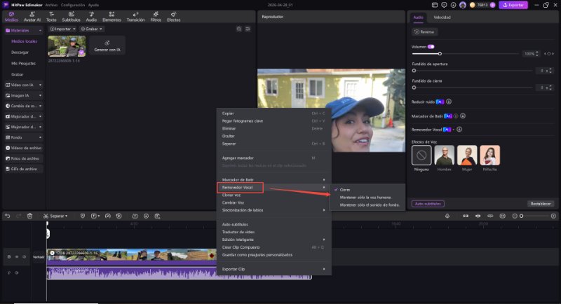
Task: Expand the Marcador de Batir submenu
Action: [273, 180]
